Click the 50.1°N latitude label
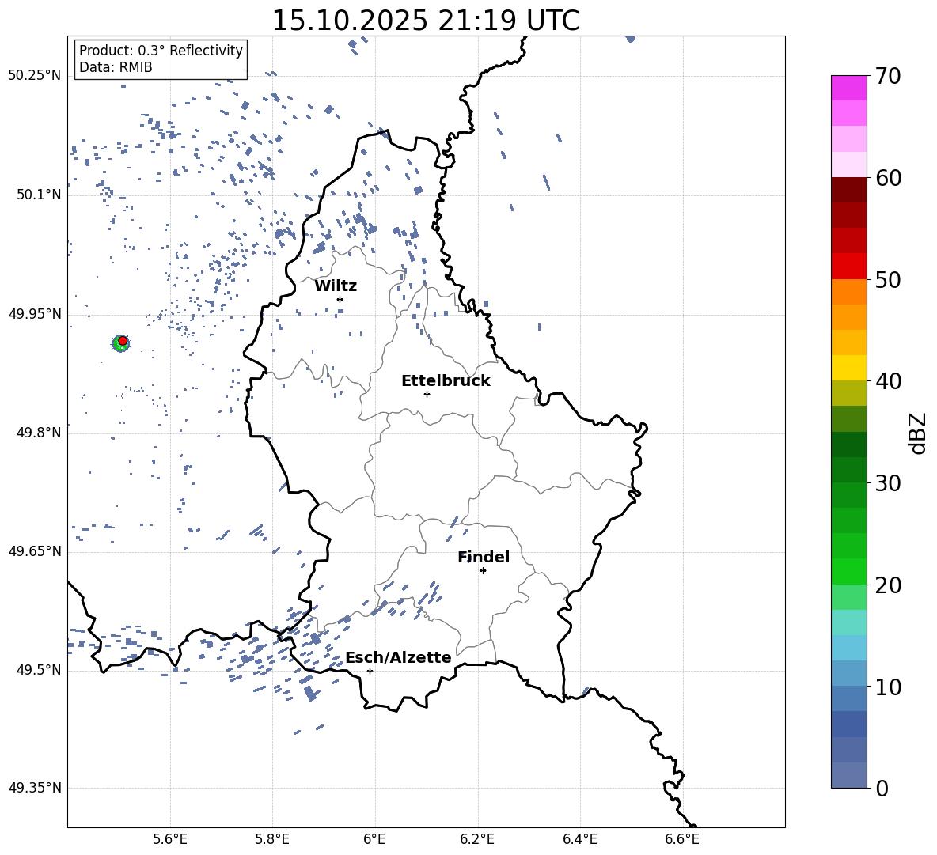 pos(38,195)
